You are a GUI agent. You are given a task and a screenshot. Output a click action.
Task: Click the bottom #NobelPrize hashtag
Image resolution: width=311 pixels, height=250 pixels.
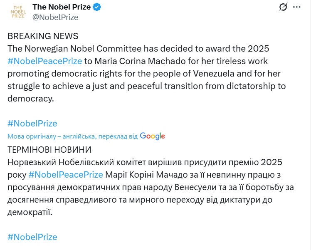coord(32,237)
